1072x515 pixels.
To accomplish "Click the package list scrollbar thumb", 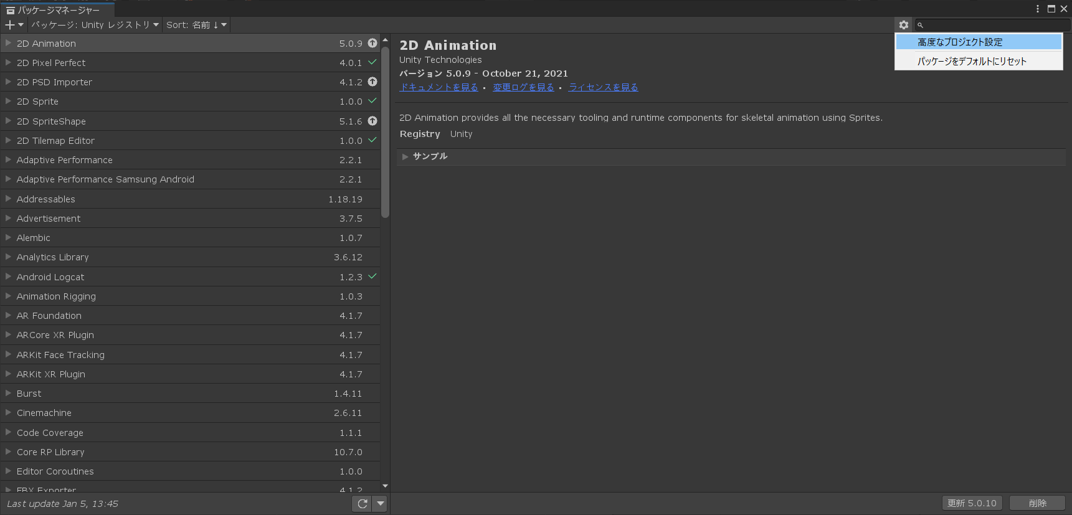I will click(385, 131).
